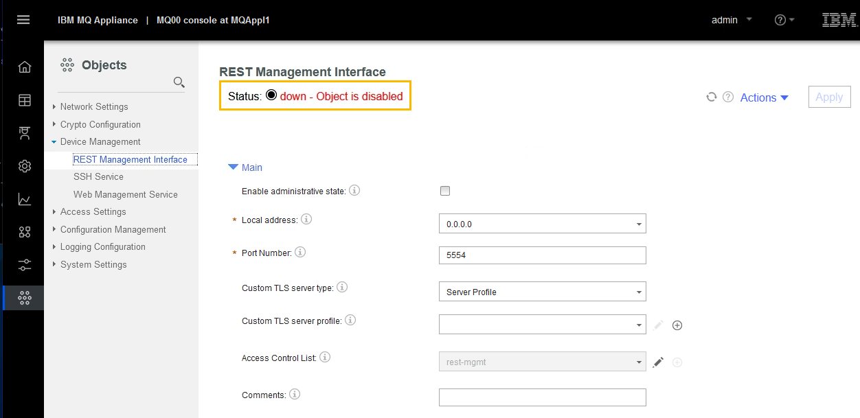Click into the Port Number field
This screenshot has height=418, width=860.
coord(543,255)
